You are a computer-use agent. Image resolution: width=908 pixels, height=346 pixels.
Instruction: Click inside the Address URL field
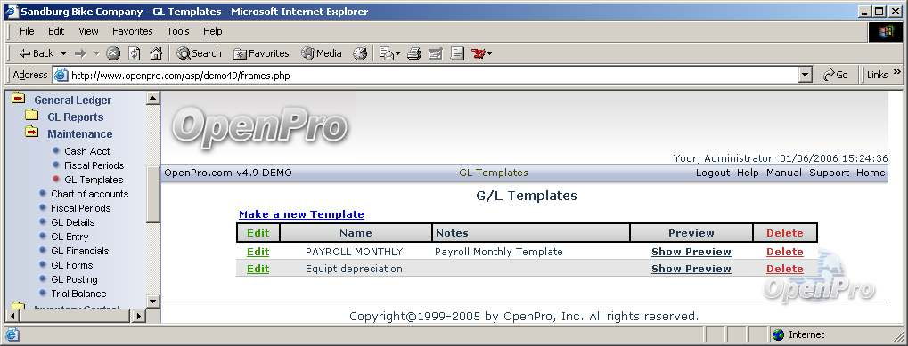tap(433, 75)
